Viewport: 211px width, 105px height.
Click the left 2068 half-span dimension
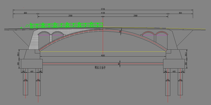[70, 16]
